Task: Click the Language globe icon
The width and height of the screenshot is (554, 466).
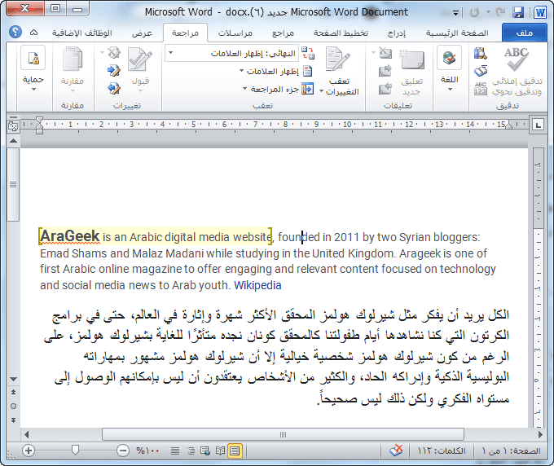Action: tap(448, 67)
